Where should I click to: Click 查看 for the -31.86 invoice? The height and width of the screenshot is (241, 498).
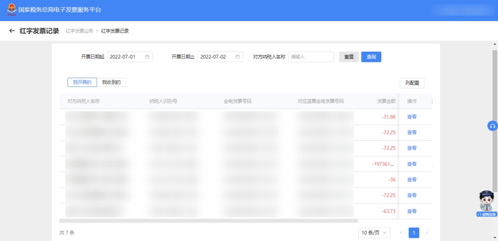412,117
